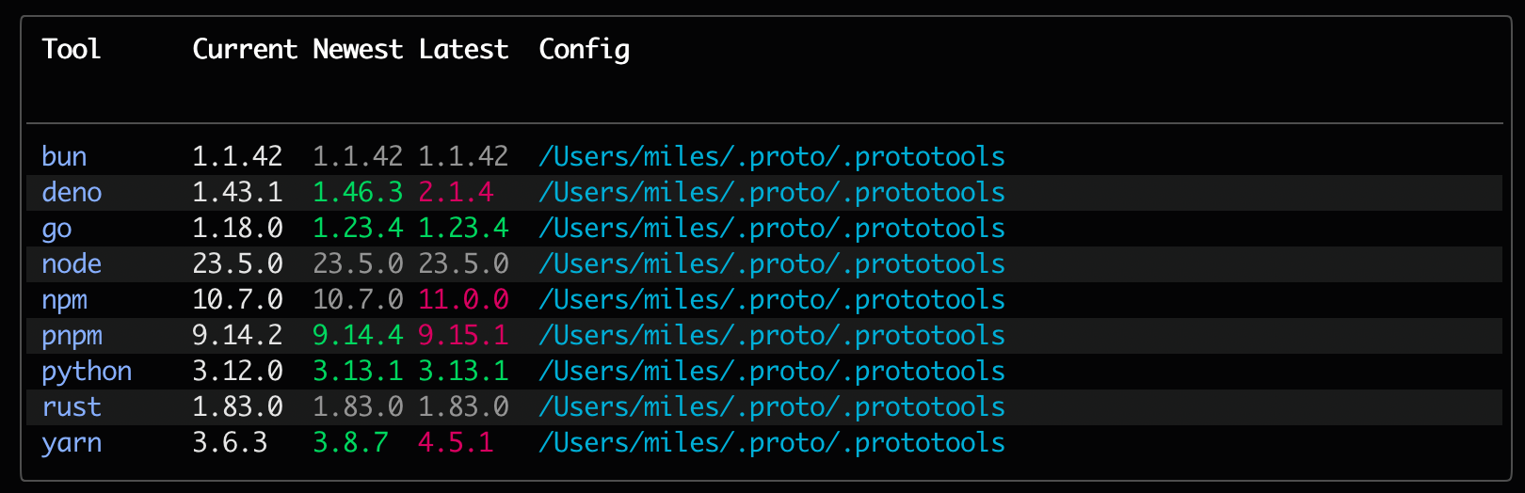
Task: Click the Current column header
Action: click(245, 49)
